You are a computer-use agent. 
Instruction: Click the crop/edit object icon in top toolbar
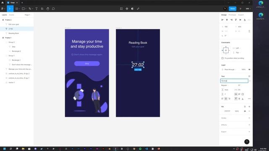(121, 8)
